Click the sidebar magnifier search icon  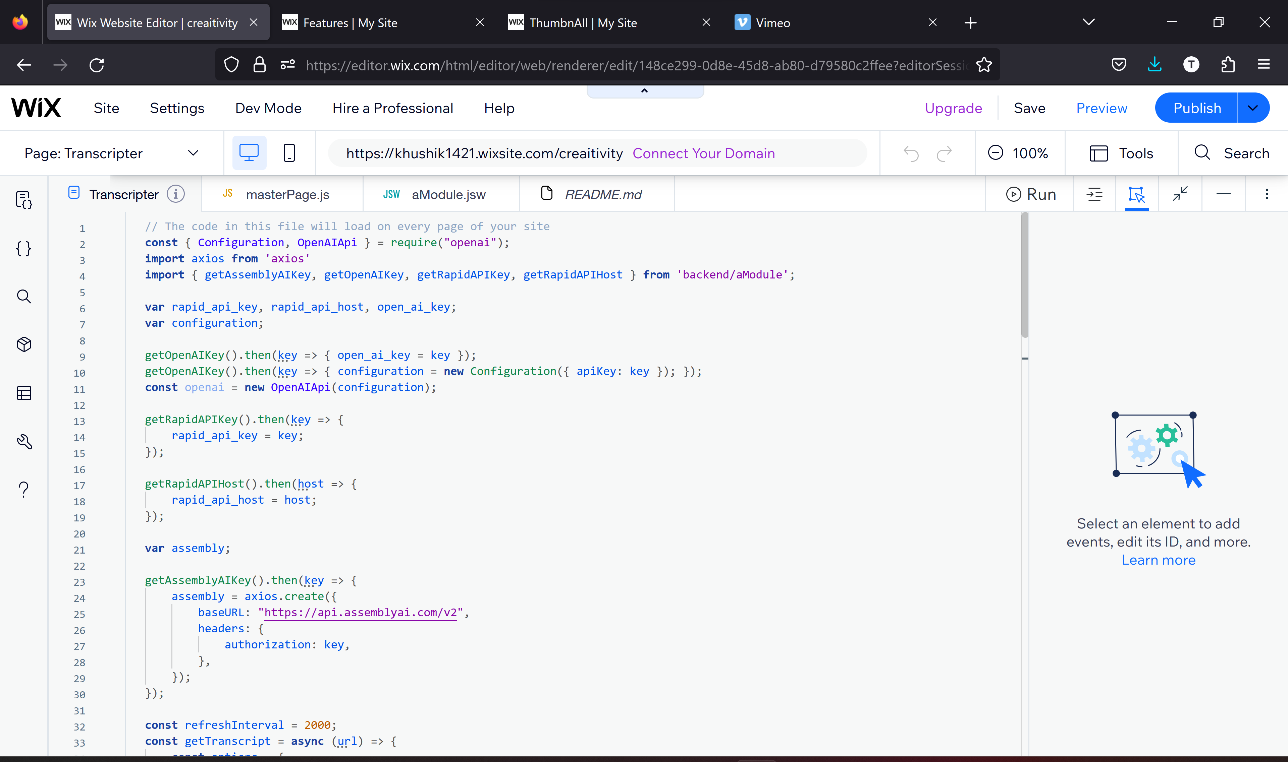(23, 296)
